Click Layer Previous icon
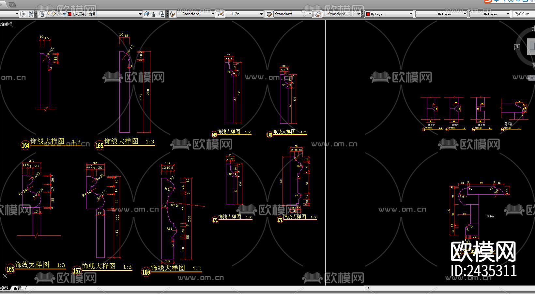 click(x=154, y=14)
